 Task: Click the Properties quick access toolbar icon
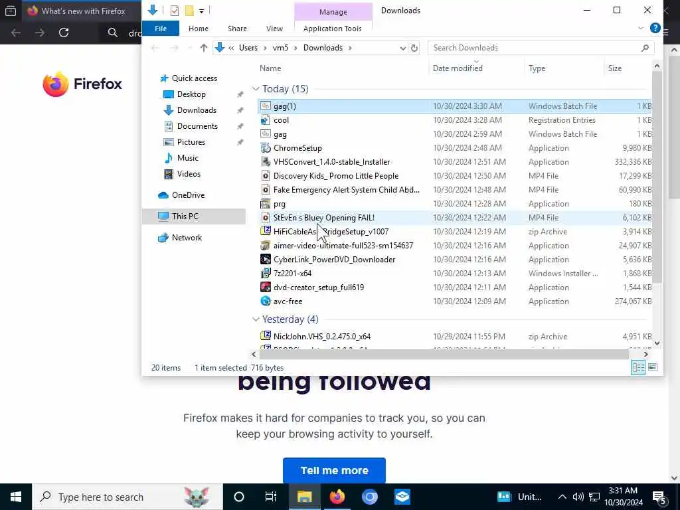pyautogui.click(x=175, y=11)
